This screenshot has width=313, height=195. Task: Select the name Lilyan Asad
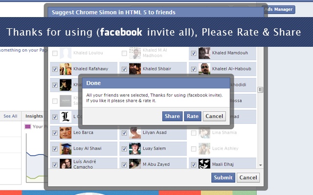[x=155, y=133]
